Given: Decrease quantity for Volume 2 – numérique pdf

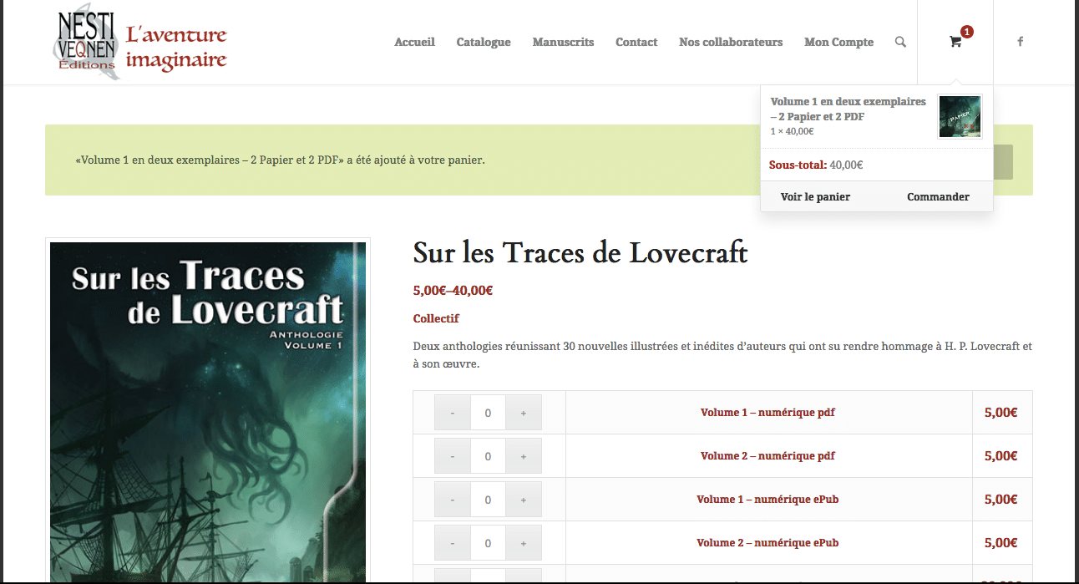Looking at the screenshot, I should (x=453, y=456).
